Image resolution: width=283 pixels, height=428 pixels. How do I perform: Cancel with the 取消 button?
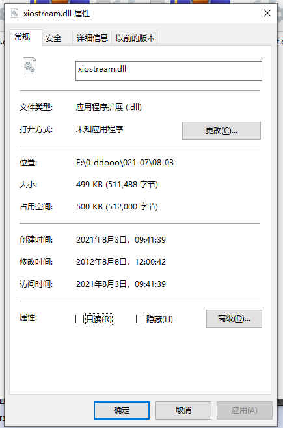[183, 410]
